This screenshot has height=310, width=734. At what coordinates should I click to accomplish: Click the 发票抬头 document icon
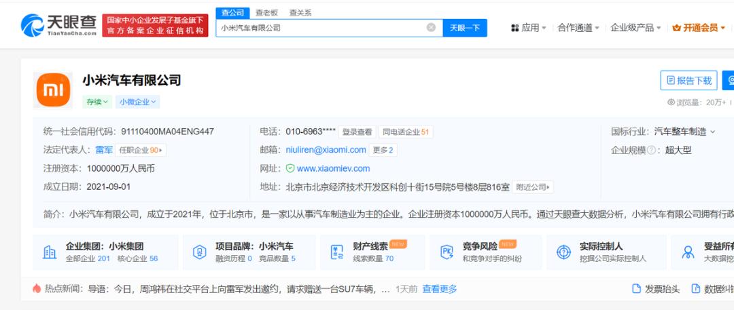[x=636, y=288]
